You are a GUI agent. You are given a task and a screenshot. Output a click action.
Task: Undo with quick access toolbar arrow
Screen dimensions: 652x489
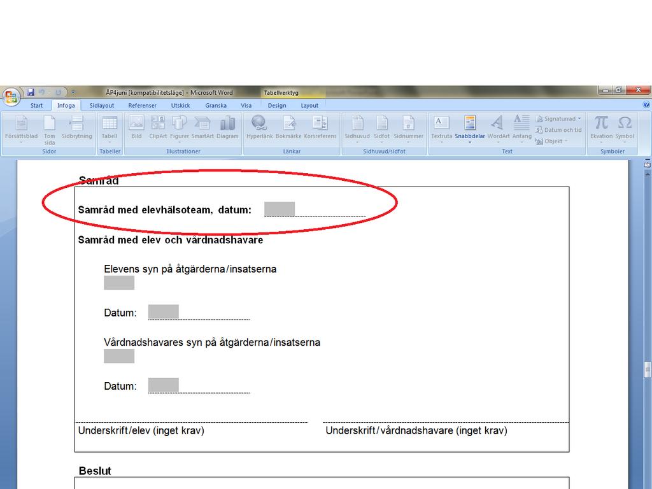[x=42, y=92]
